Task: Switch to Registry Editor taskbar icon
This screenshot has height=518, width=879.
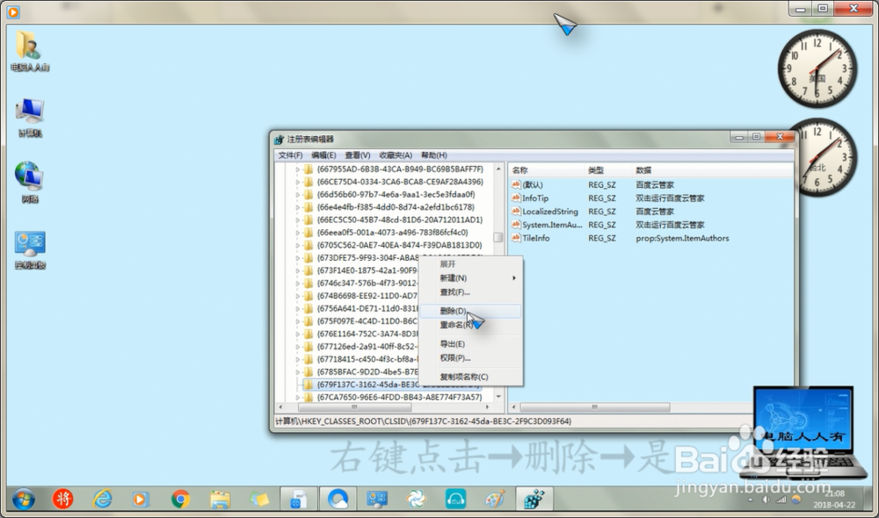Action: point(534,499)
